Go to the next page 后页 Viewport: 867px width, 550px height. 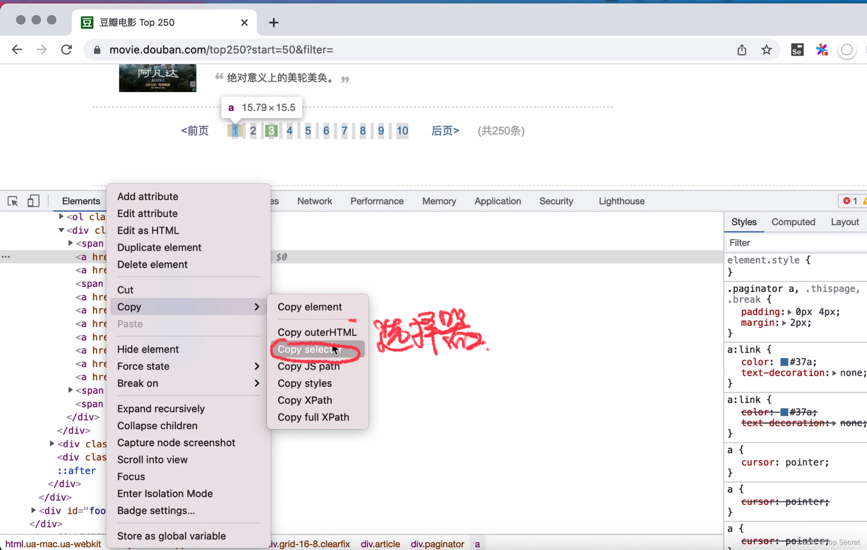click(445, 131)
